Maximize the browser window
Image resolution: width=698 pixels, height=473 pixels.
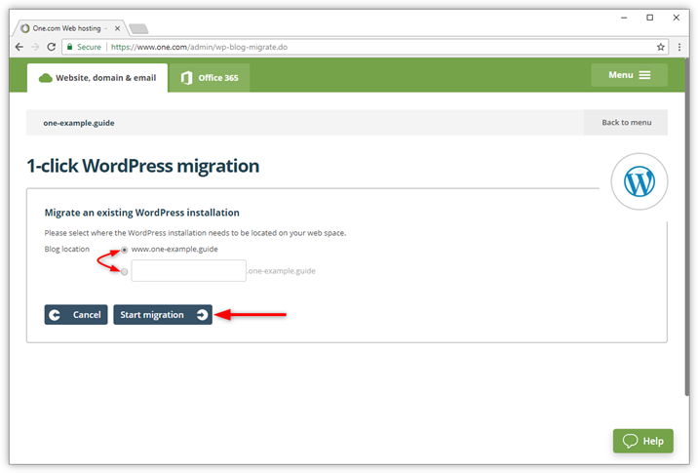(x=650, y=18)
